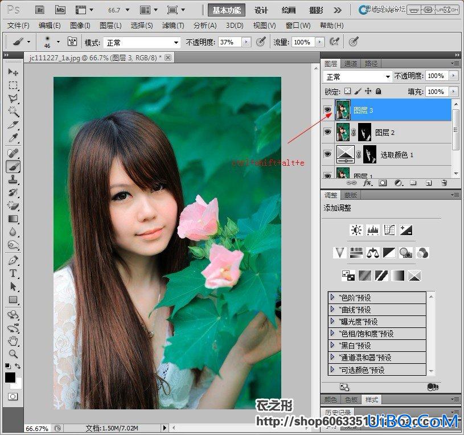The width and height of the screenshot is (464, 435).
Task: Close the jc111227_1a.jpg document tab
Action: (168, 58)
